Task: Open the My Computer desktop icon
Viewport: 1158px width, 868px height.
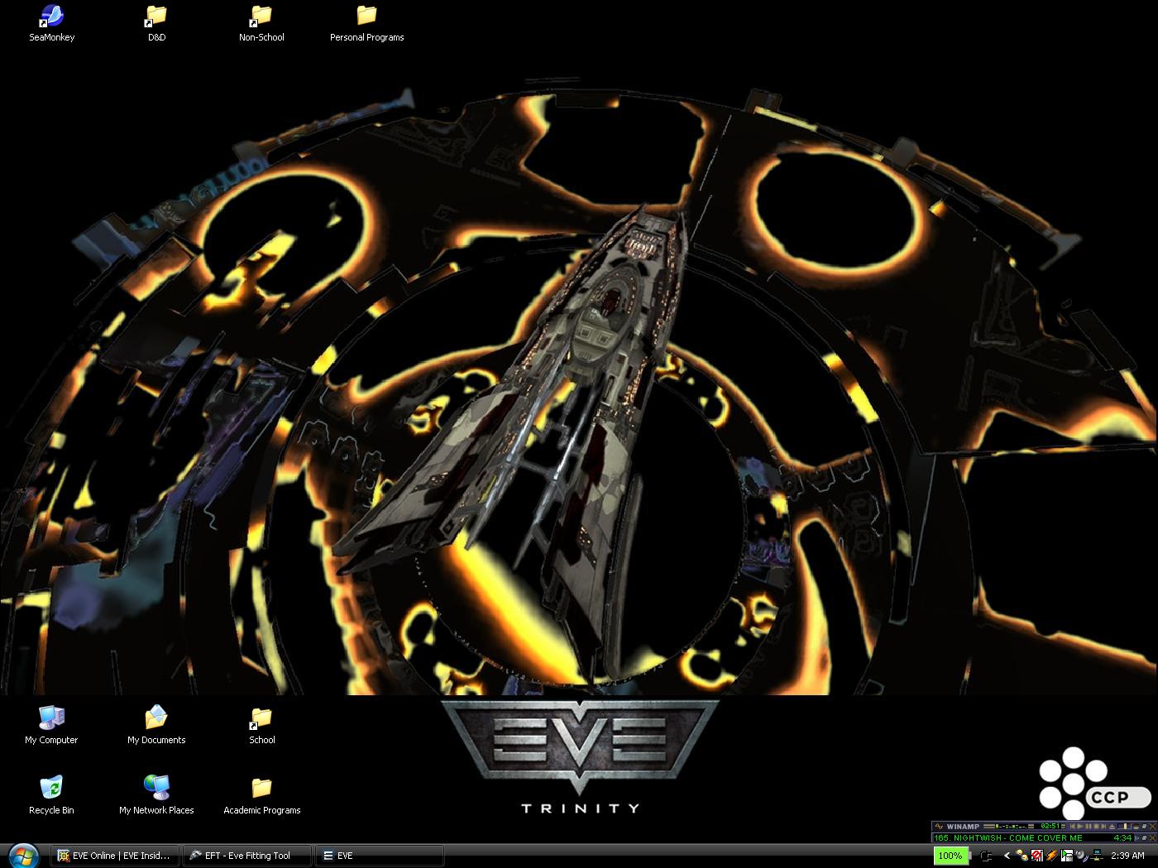Action: [51, 725]
